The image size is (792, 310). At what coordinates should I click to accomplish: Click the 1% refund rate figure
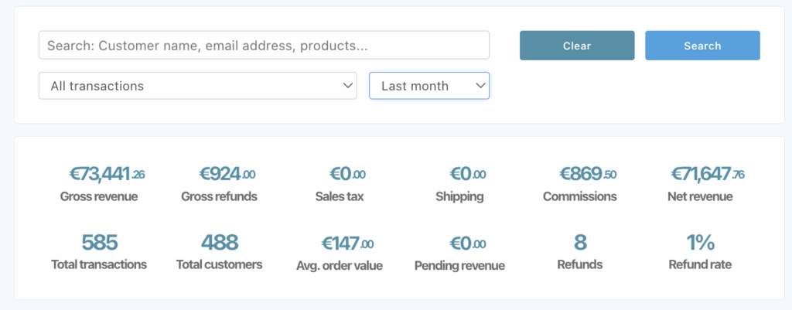coord(700,243)
